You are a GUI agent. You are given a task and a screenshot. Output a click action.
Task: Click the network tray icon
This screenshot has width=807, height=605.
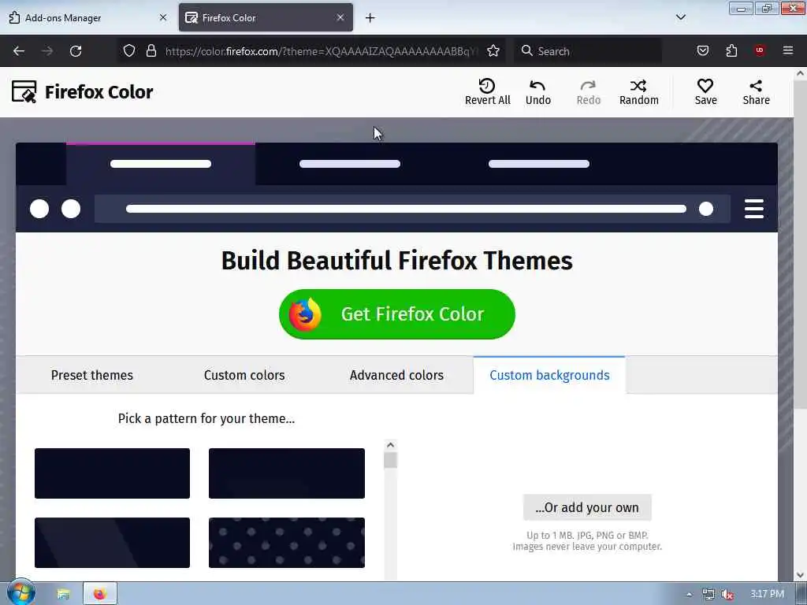708,594
